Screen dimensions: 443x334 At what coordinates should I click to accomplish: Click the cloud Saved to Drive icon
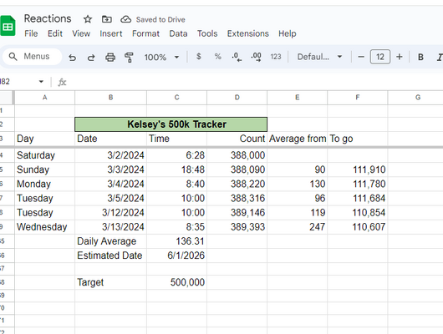pyautogui.click(x=125, y=19)
